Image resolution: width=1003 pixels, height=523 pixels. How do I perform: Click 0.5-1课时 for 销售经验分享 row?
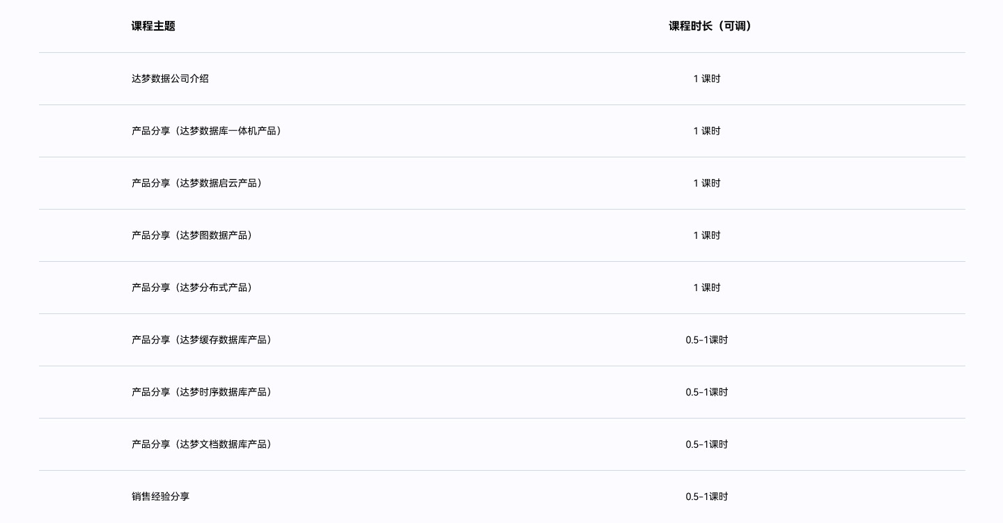pos(706,497)
